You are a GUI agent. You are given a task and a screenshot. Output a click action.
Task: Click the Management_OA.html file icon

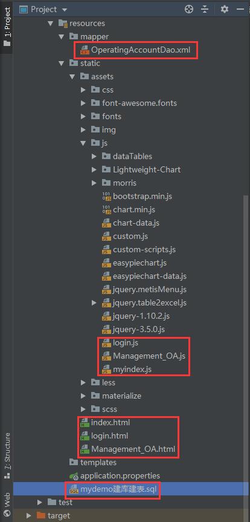point(85,450)
